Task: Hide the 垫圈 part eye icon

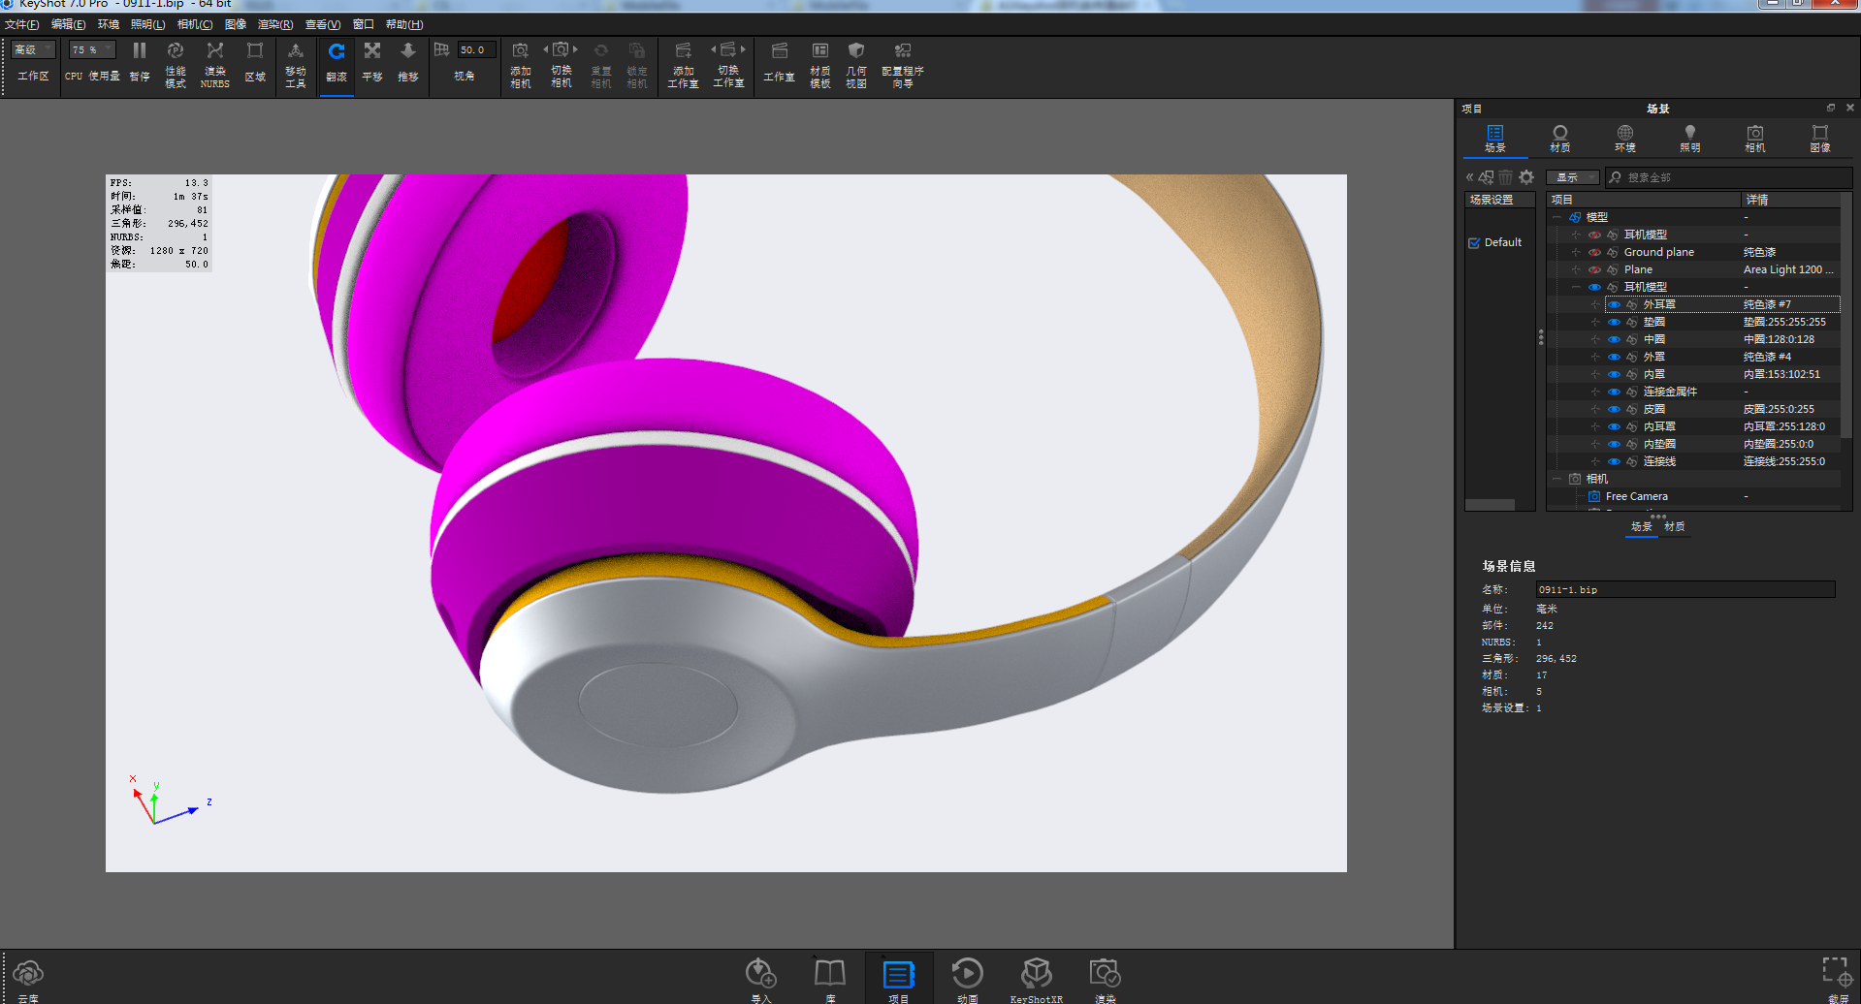Action: click(1614, 322)
